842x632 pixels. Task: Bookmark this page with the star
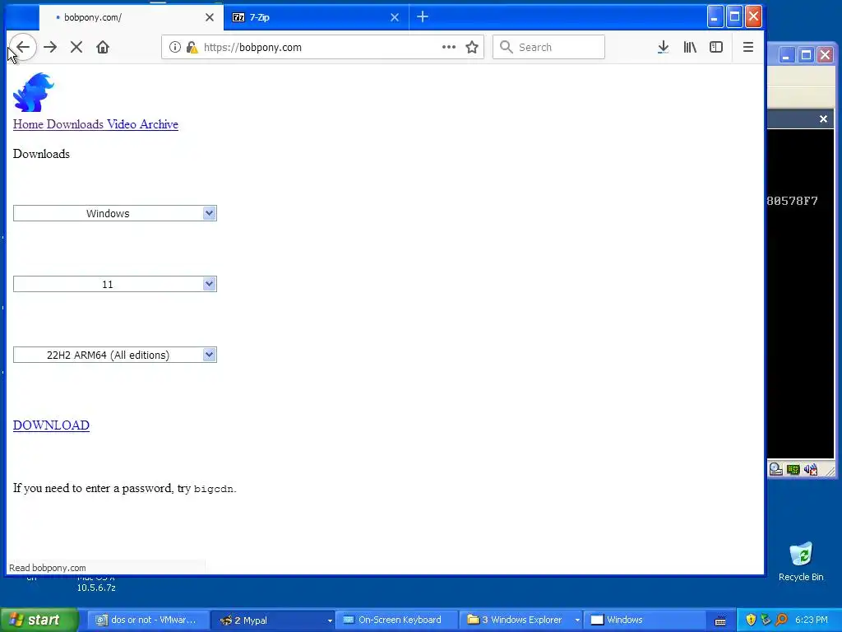472,47
